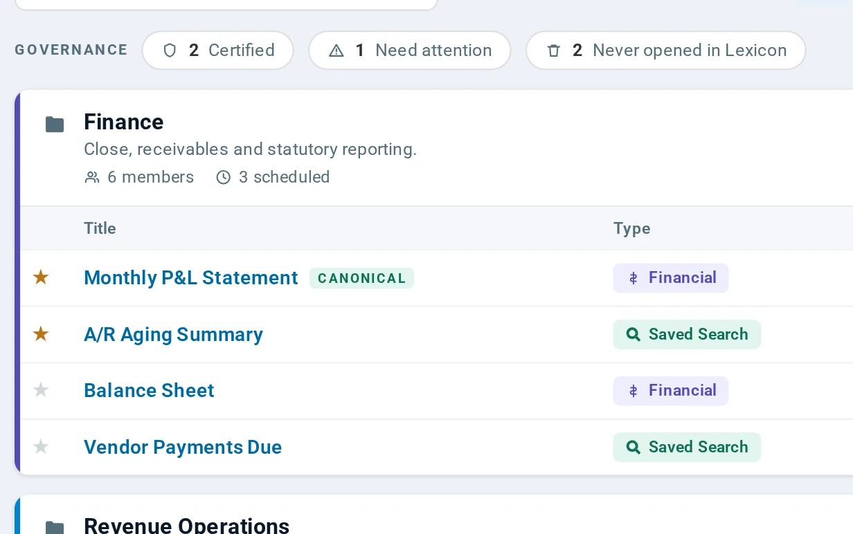Click the clock icon beside 3 scheduled

pos(223,178)
